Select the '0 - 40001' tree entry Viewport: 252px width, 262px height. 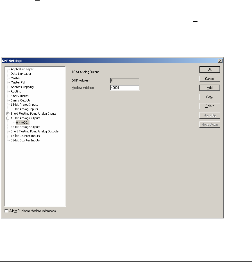[x=22, y=123]
